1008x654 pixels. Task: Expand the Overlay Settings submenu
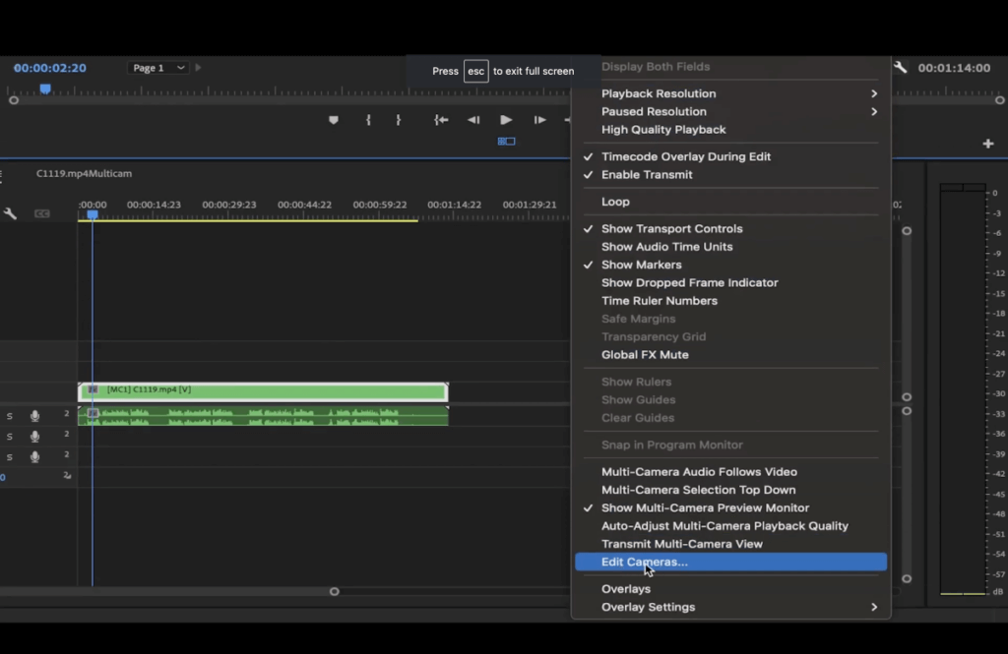(648, 607)
